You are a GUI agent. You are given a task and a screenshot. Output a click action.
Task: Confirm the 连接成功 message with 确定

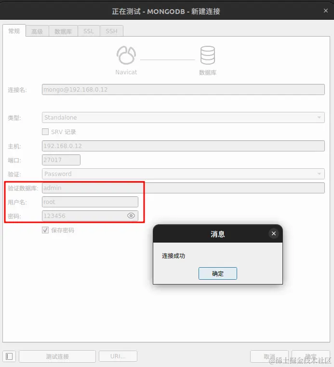(x=217, y=273)
